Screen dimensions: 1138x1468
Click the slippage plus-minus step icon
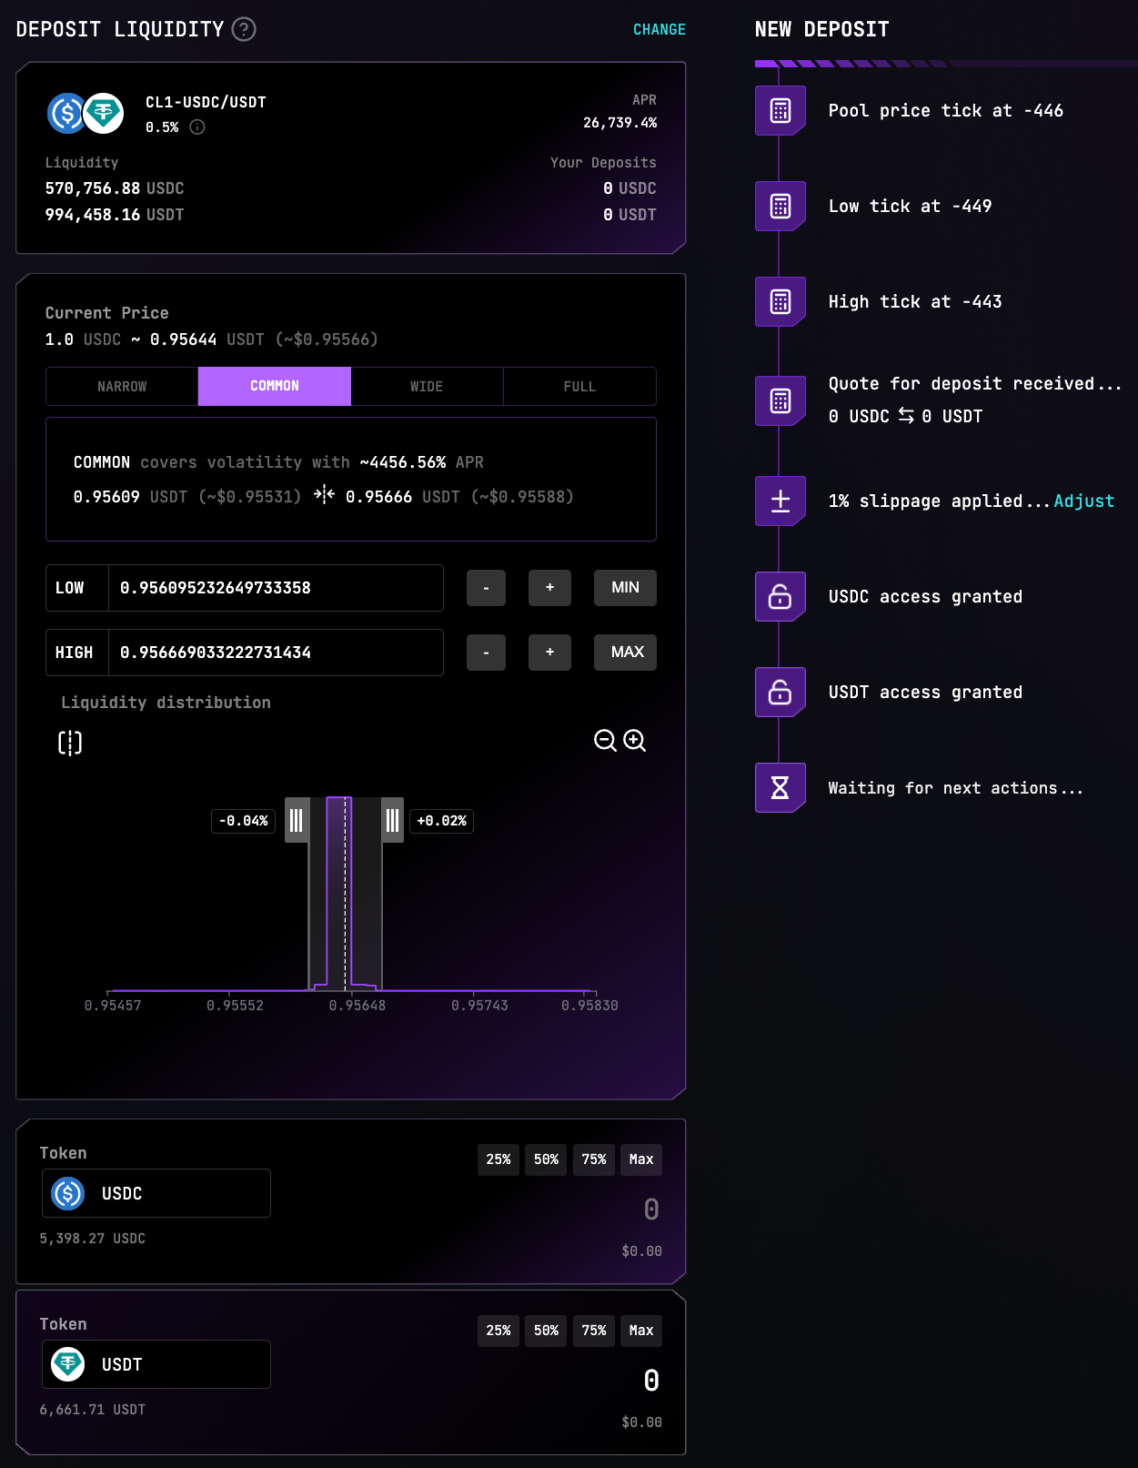pyautogui.click(x=780, y=501)
